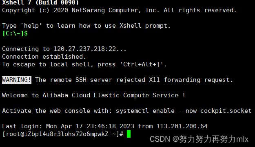Click the NetSarang Computer copyright text
The width and height of the screenshot is (255, 147).
point(106,10)
